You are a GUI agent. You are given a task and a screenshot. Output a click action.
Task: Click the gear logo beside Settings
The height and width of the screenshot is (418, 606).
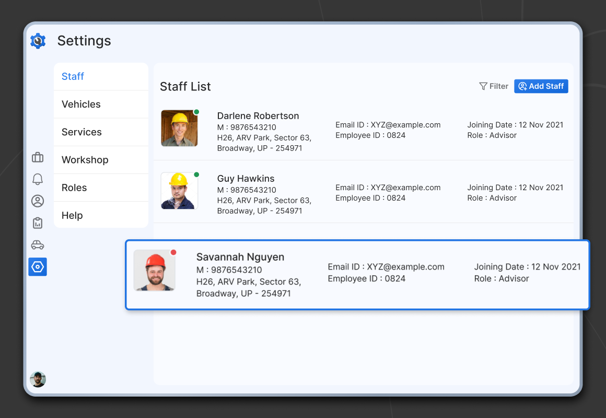(x=38, y=41)
